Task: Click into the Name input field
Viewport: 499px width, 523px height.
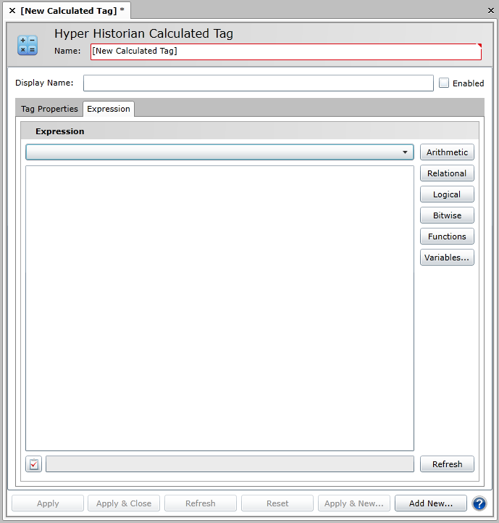Action: 286,52
